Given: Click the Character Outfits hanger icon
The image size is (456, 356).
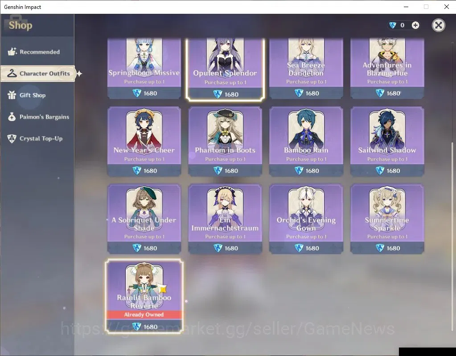Looking at the screenshot, I should click(x=12, y=73).
